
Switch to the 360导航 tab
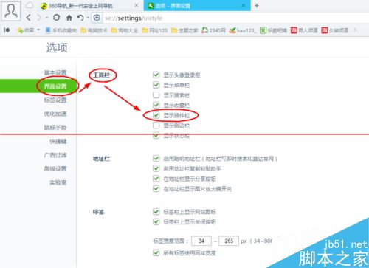coord(89,6)
